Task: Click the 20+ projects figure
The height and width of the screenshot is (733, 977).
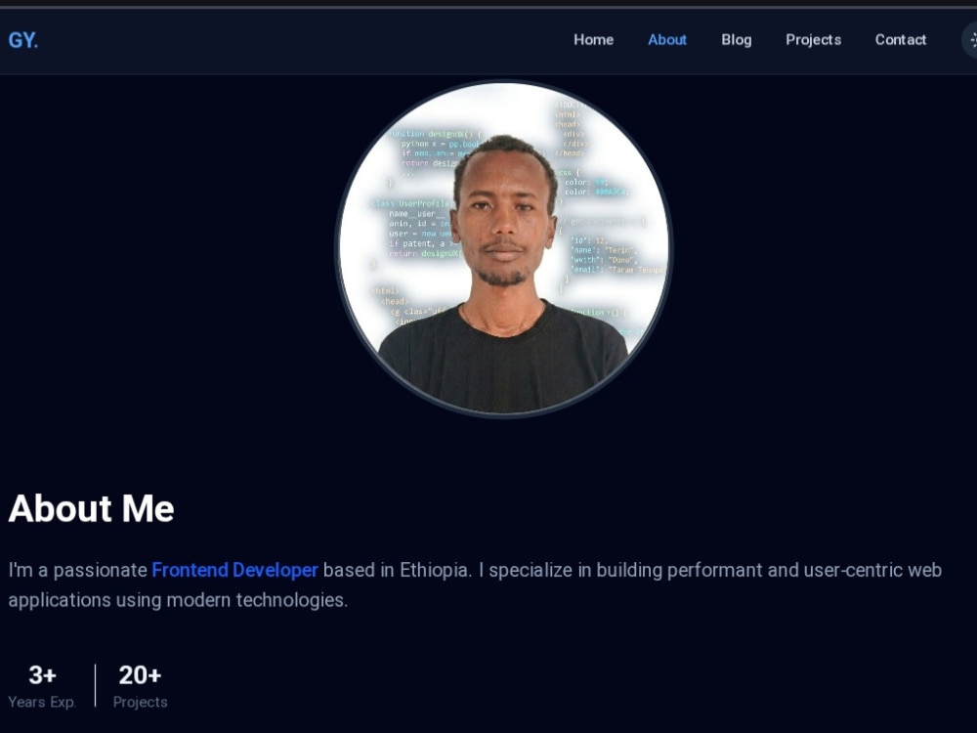Action: point(140,675)
